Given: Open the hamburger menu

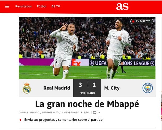Looking at the screenshot, I should tap(7, 6).
